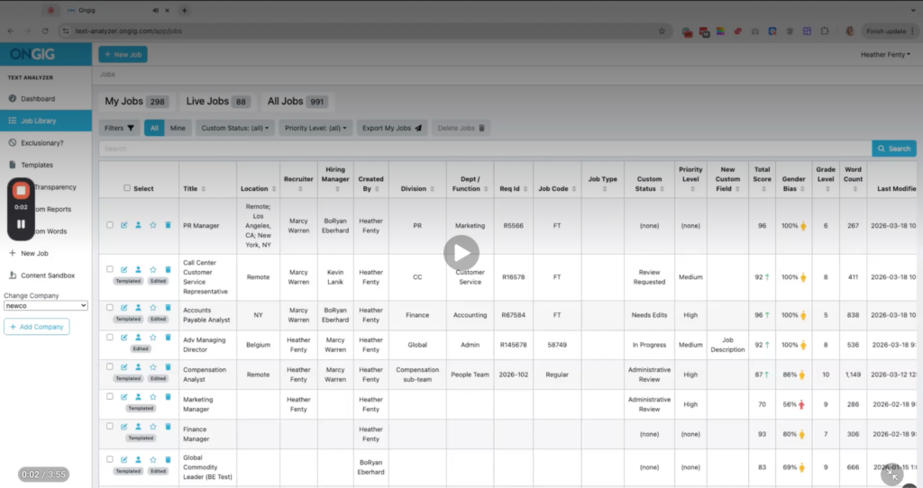Select the Mine toggle filter
This screenshot has height=488, width=923.
[178, 128]
